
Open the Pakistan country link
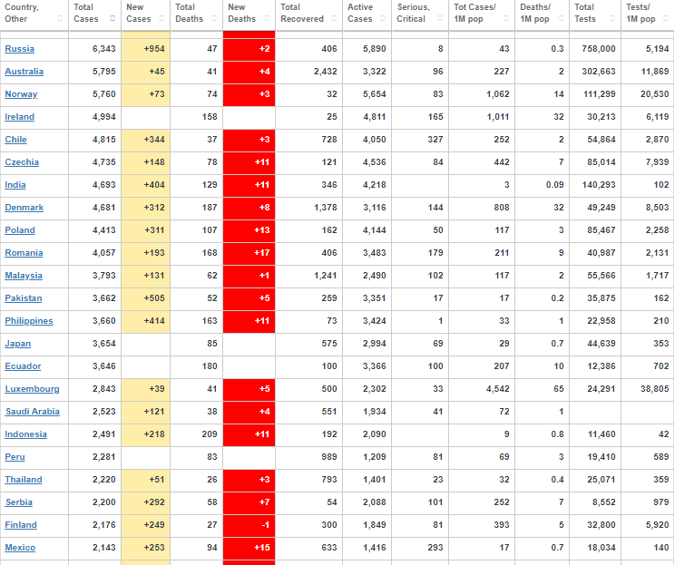tap(24, 298)
